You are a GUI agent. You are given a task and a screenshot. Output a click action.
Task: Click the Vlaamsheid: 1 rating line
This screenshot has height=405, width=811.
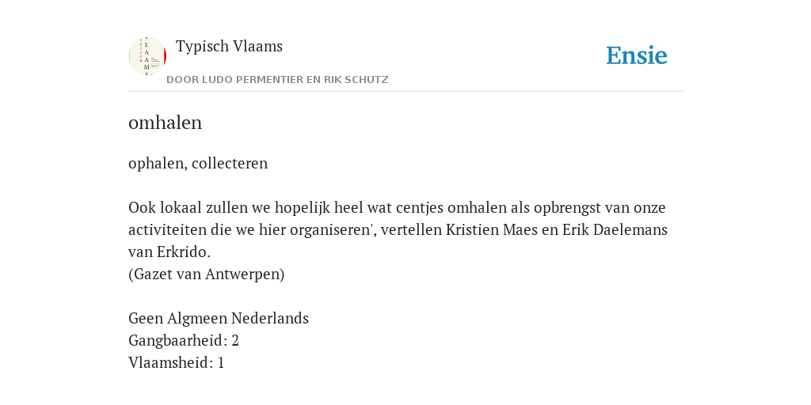click(176, 362)
